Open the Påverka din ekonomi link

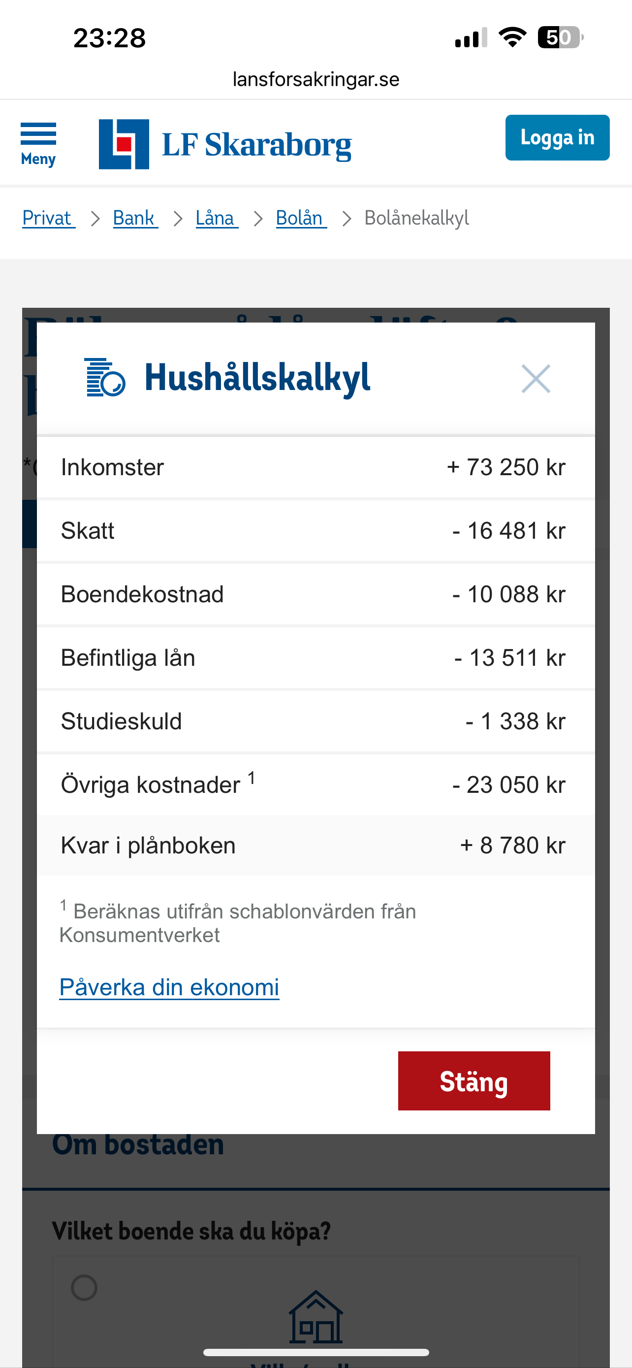click(169, 987)
